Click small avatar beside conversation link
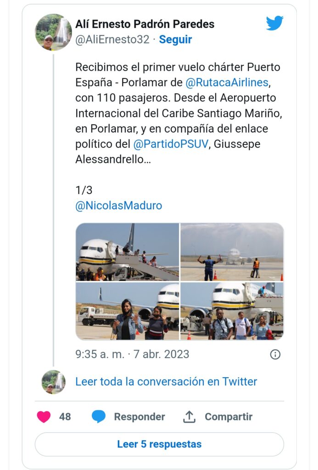Screen dimensions: 318x470 (53, 382)
